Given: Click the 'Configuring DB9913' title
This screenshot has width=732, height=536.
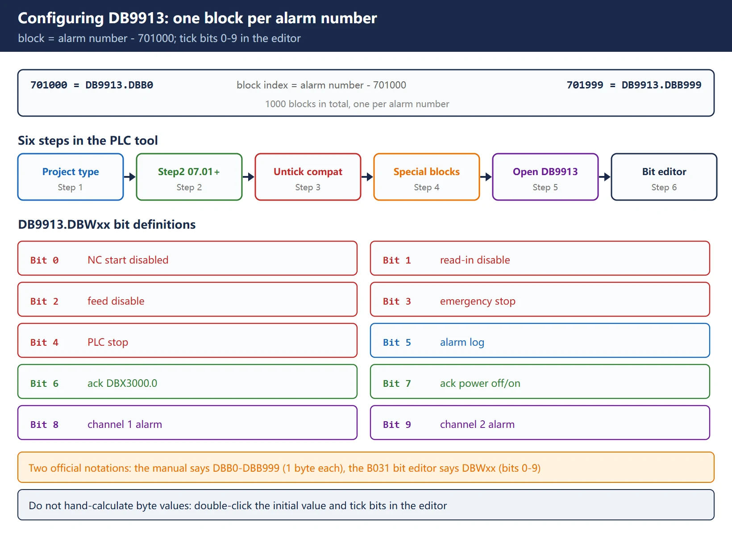Looking at the screenshot, I should tap(197, 18).
